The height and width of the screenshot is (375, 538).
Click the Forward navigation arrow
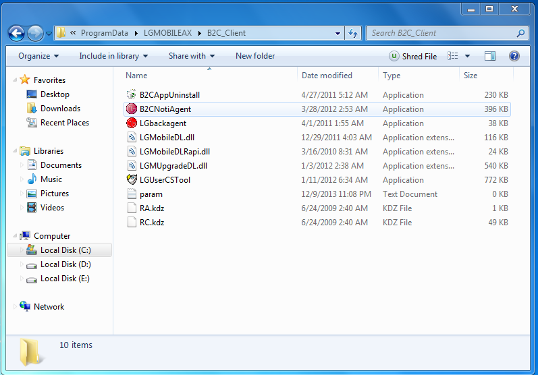click(35, 33)
